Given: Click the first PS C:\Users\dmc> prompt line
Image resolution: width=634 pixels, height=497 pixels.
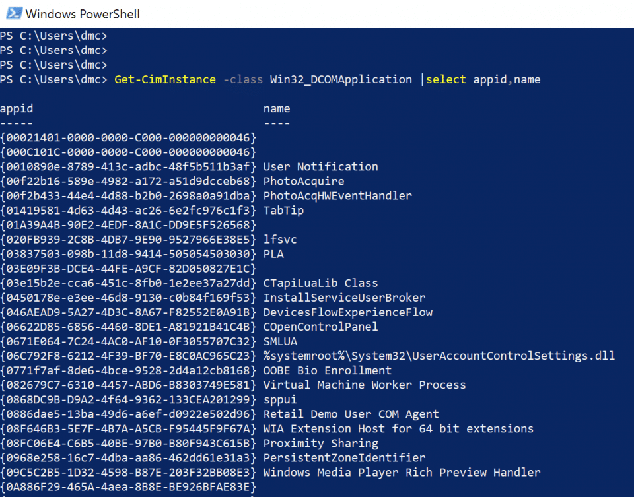Looking at the screenshot, I should (x=53, y=36).
